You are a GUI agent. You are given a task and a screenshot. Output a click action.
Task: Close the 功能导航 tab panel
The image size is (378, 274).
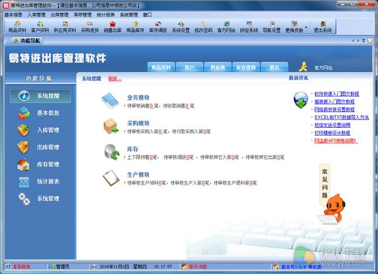click(x=370, y=41)
